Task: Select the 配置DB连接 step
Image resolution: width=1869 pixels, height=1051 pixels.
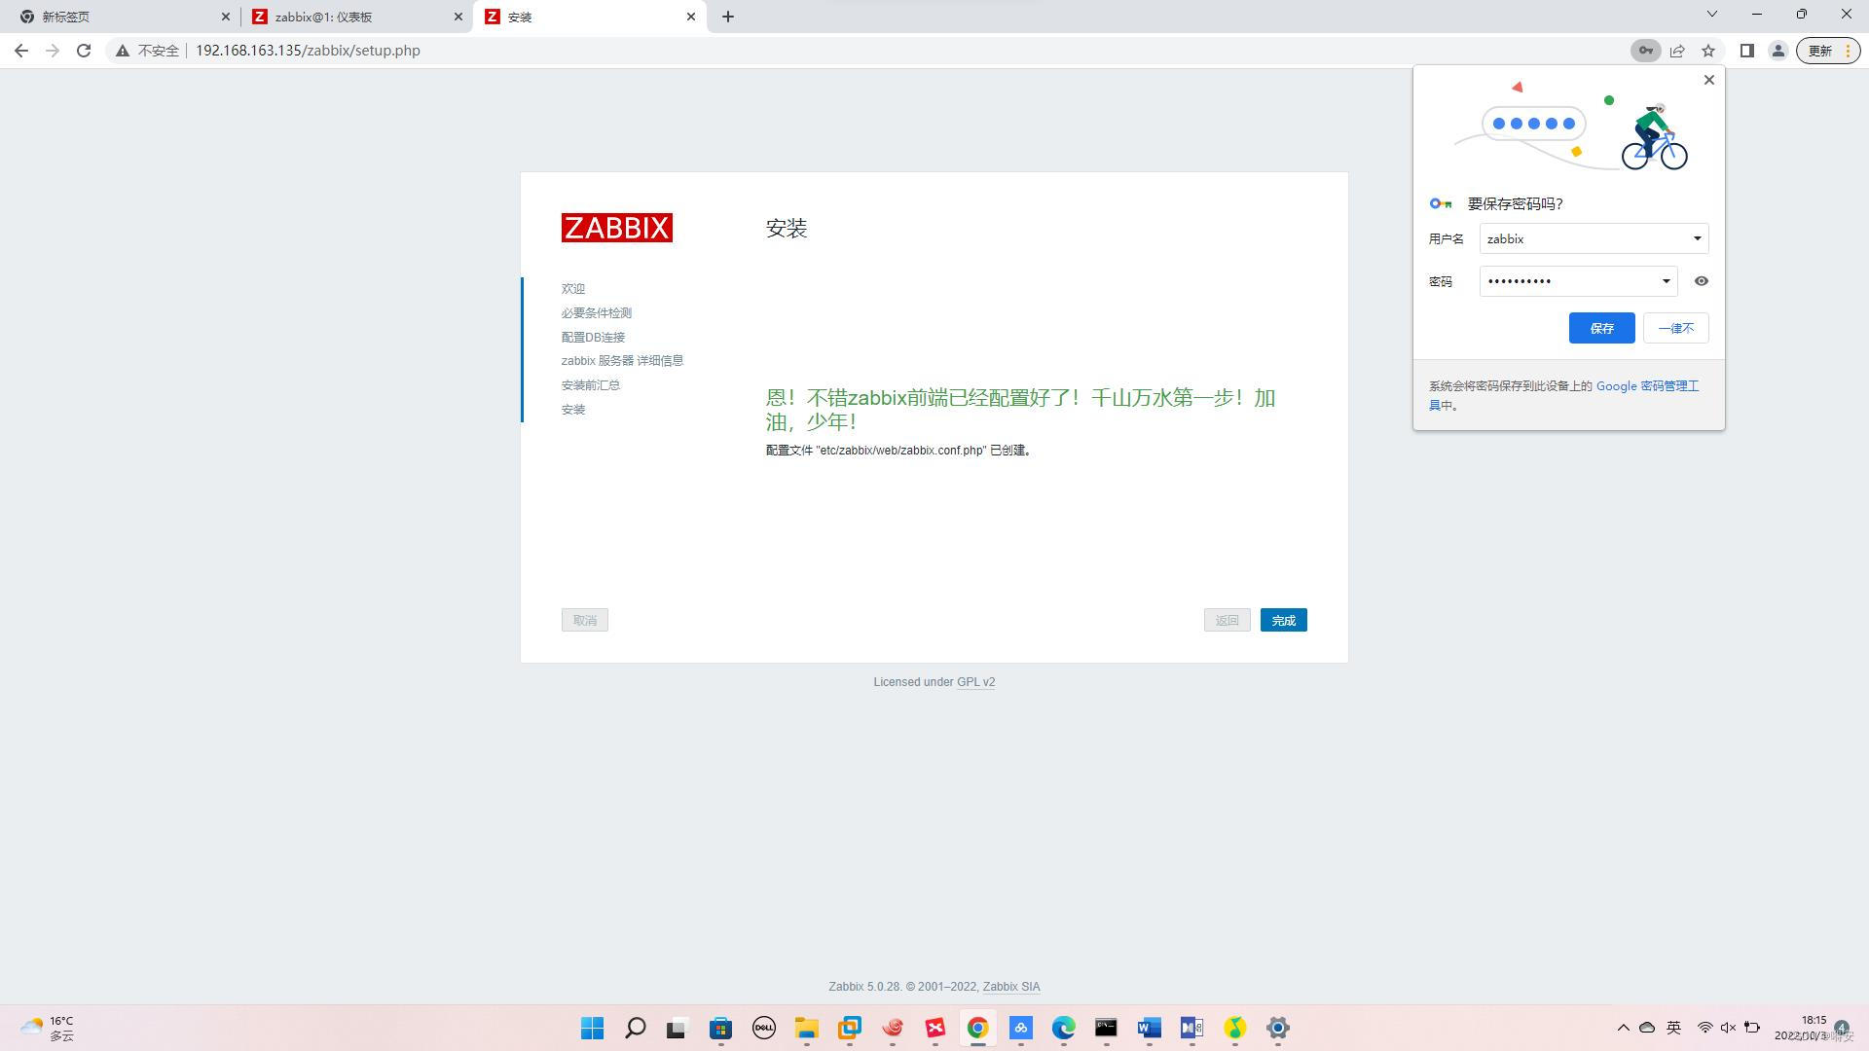Action: tap(593, 338)
